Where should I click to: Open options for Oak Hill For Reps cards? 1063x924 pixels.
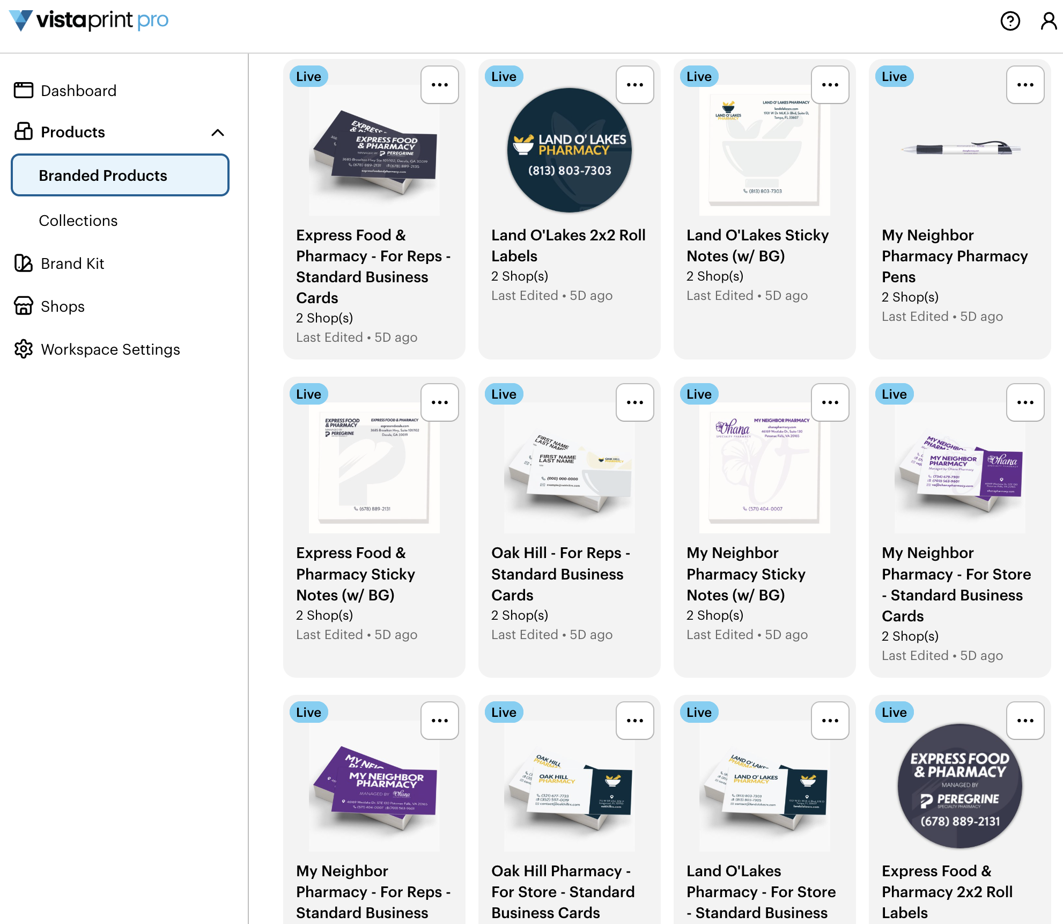coord(635,402)
